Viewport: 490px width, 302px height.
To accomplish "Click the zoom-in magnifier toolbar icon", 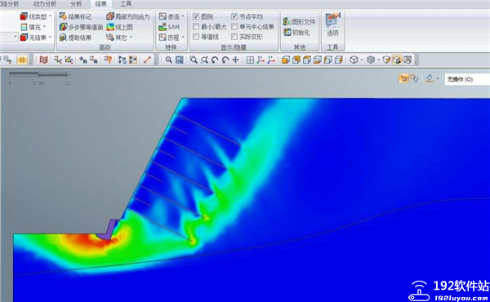I will click(x=169, y=60).
